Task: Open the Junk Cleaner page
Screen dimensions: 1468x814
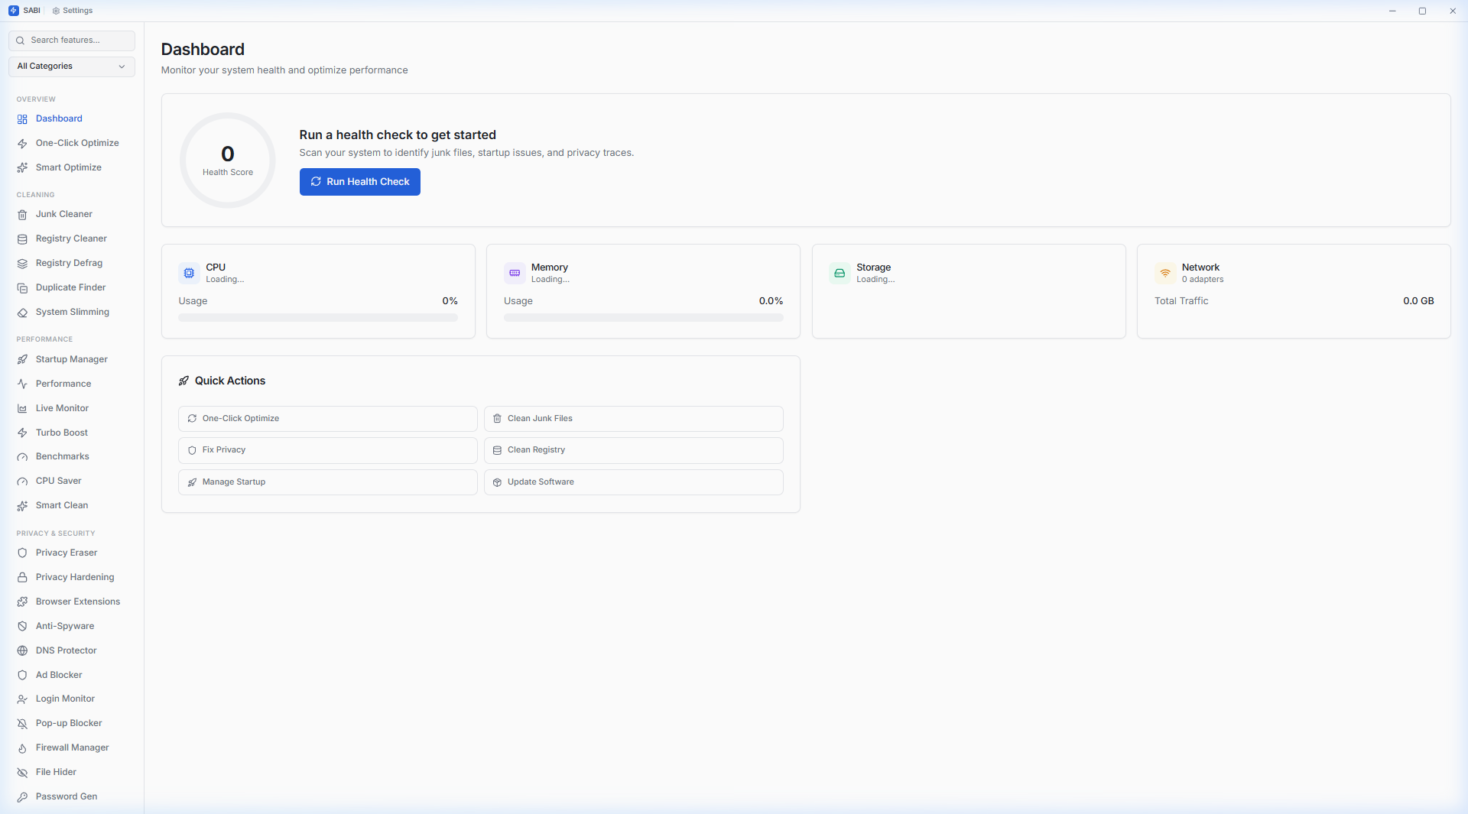Action: (x=72, y=215)
